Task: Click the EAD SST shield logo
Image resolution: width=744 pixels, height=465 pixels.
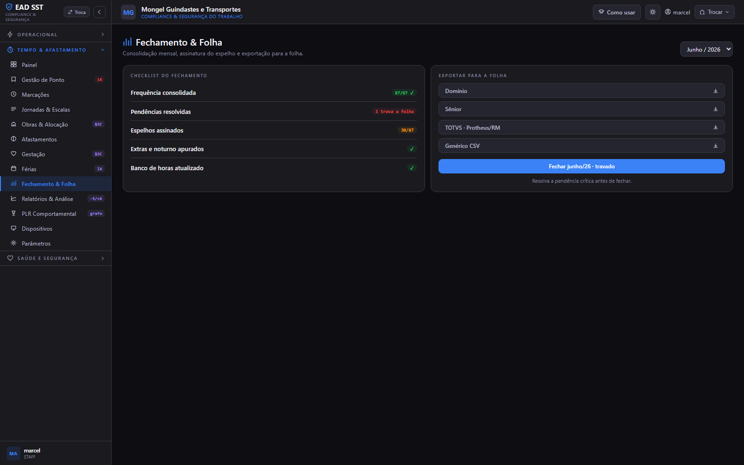Action: point(9,7)
